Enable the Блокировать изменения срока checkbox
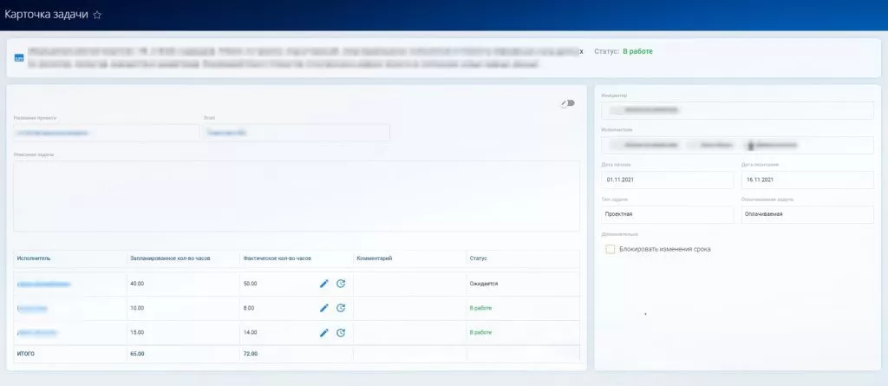Image resolution: width=888 pixels, height=386 pixels. point(610,249)
